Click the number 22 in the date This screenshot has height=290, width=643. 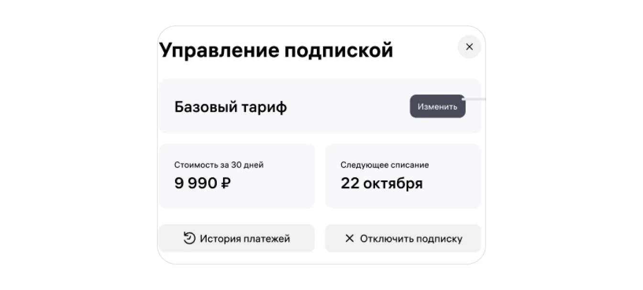350,183
